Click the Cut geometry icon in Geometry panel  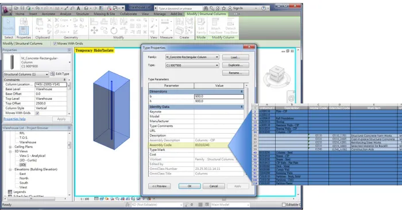[x=56, y=26]
